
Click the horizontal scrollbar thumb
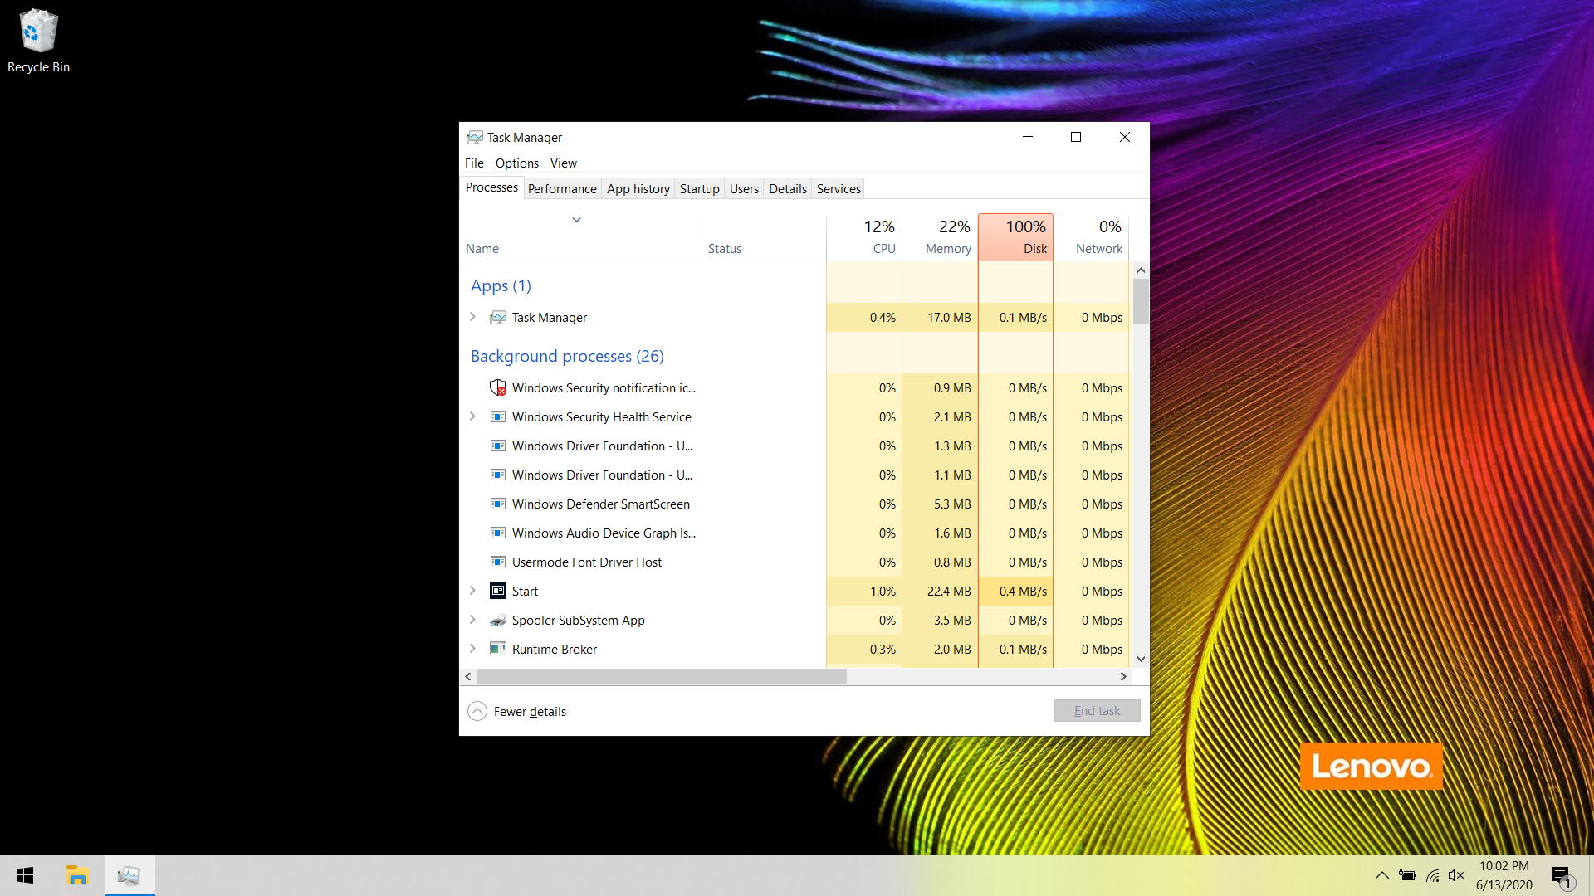662,677
